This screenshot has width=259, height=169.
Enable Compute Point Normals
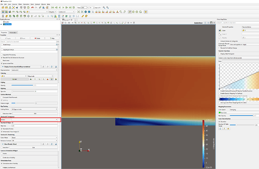(x=2, y=97)
